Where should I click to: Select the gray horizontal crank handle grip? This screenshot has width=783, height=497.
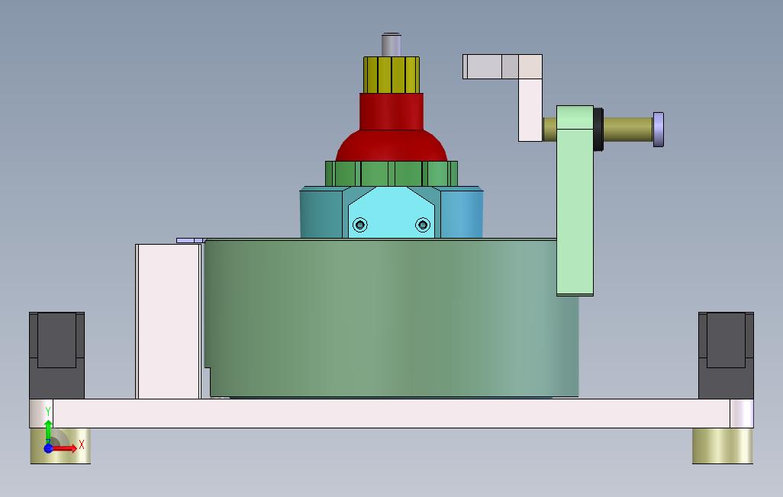click(491, 66)
